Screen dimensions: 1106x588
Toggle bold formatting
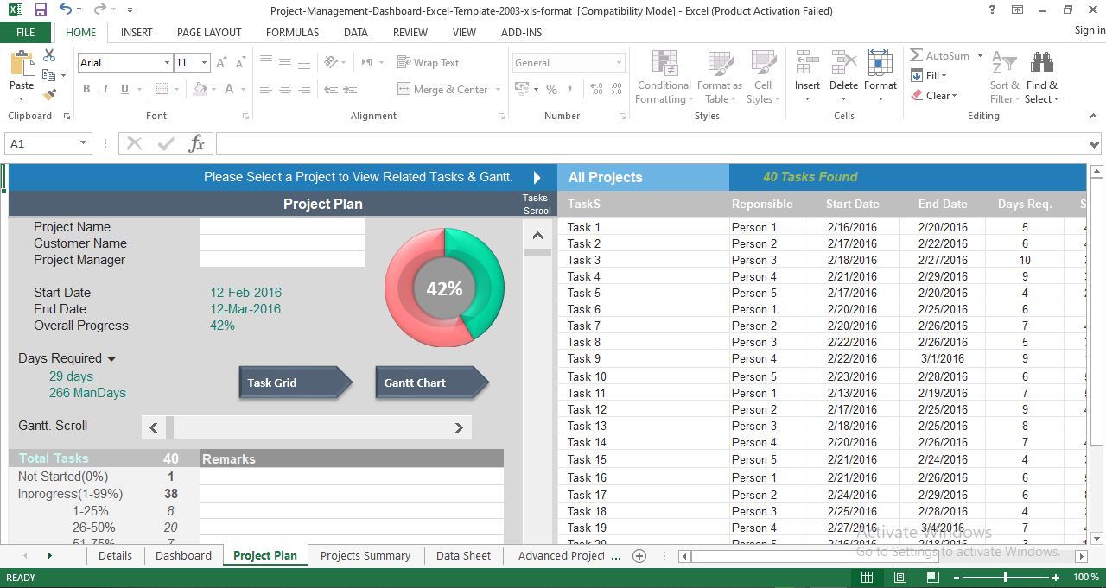coord(86,89)
